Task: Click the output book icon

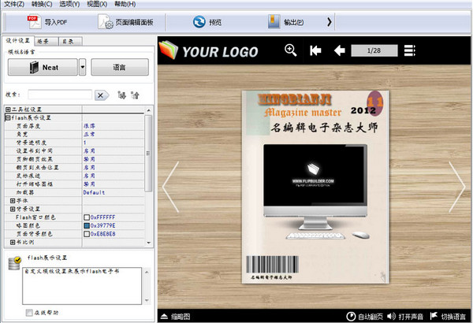Action: pyautogui.click(x=274, y=22)
